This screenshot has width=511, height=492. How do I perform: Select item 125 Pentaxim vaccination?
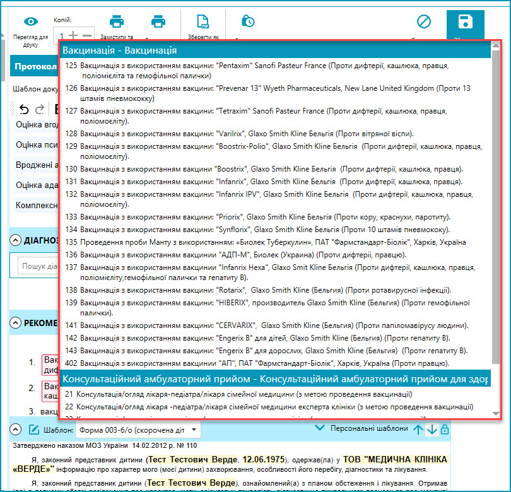[276, 71]
